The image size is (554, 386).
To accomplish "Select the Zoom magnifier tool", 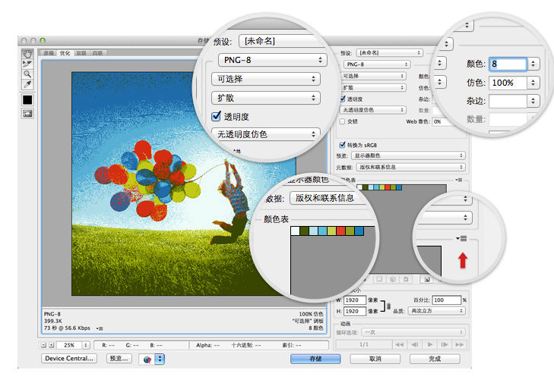I will click(27, 74).
